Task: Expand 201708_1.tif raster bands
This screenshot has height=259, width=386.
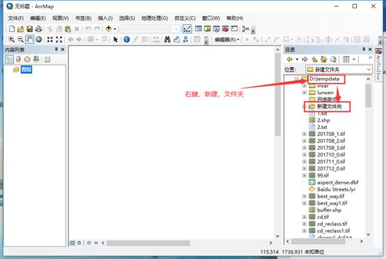Action: (304, 134)
